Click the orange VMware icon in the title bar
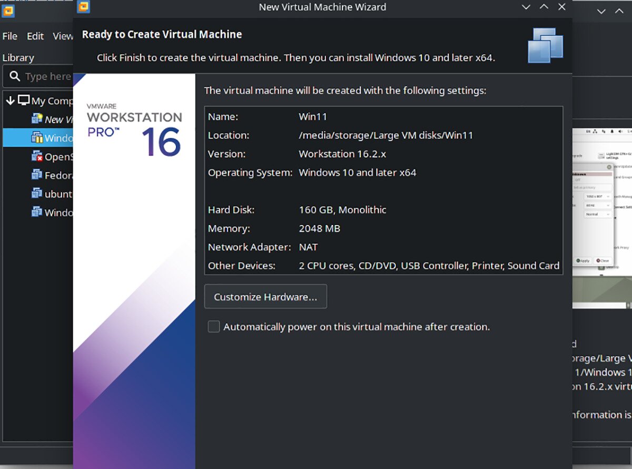The width and height of the screenshot is (632, 469). 83,7
